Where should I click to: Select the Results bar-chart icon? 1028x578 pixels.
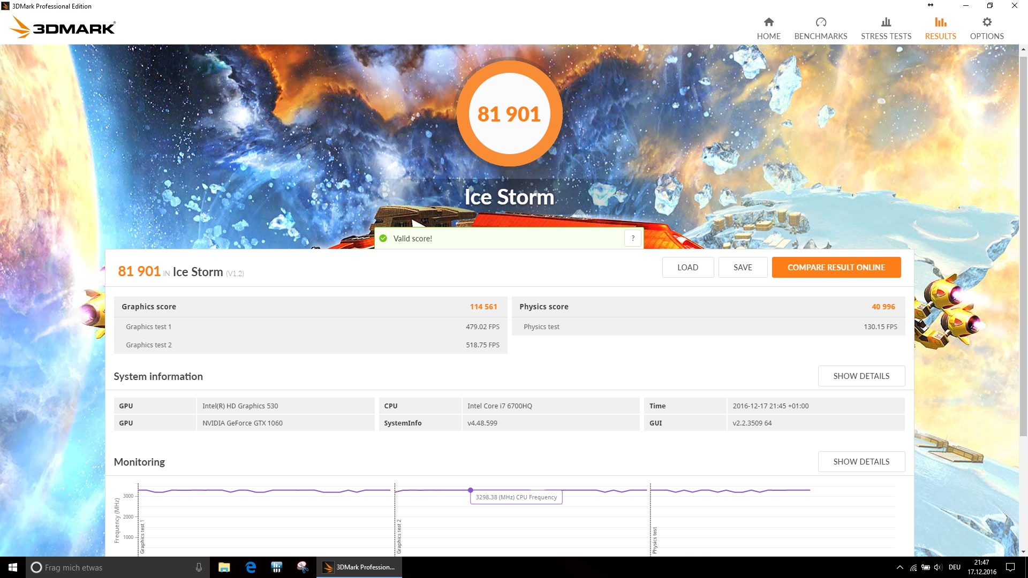[940, 22]
